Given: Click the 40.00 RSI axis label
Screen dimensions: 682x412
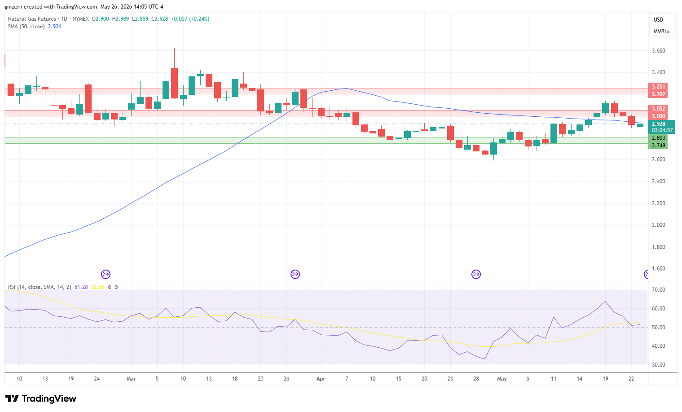Looking at the screenshot, I should pyautogui.click(x=658, y=346).
